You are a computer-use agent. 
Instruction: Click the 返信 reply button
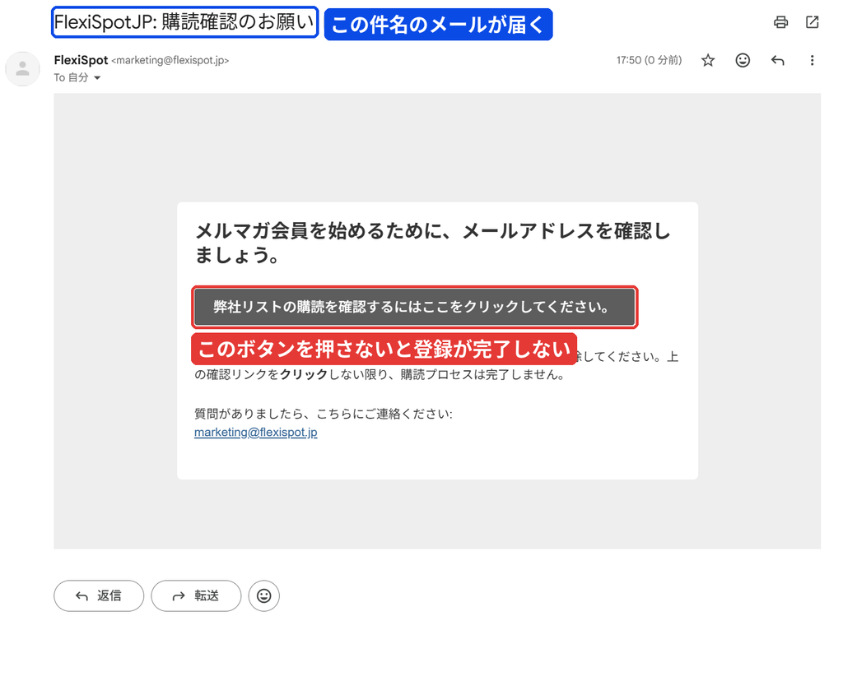click(x=99, y=595)
